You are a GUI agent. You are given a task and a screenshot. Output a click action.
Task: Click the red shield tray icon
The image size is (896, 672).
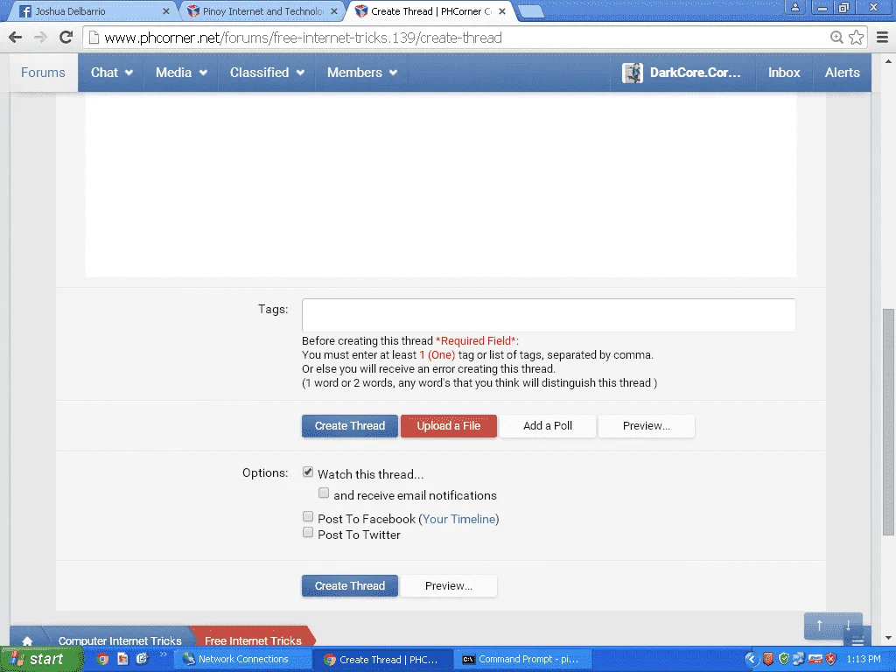(768, 660)
